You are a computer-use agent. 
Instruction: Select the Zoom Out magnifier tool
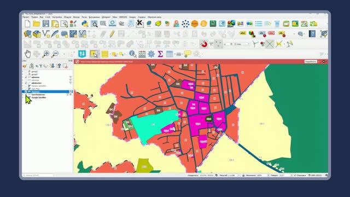point(55,54)
